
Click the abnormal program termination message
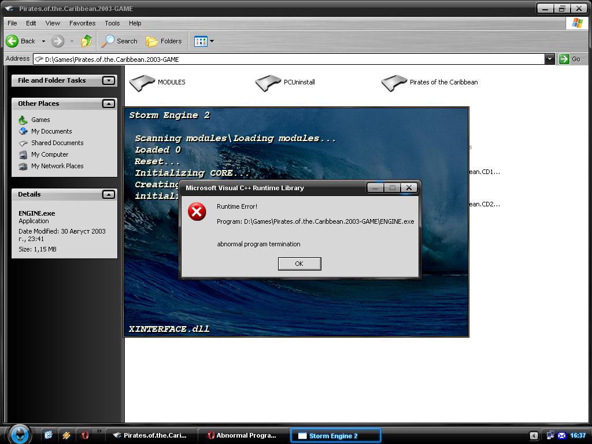pyautogui.click(x=258, y=244)
